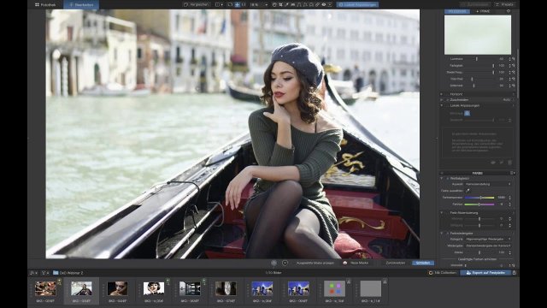547x308 pixels.
Task: Click the magic wand next to Luminanz slider
Action: [514, 59]
